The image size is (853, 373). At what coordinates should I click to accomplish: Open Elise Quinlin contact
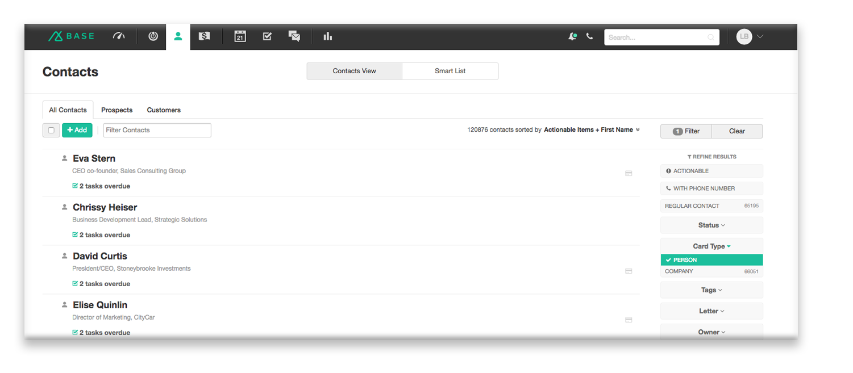100,305
